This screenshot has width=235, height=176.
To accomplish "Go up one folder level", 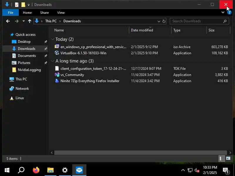I will [x=30, y=21].
